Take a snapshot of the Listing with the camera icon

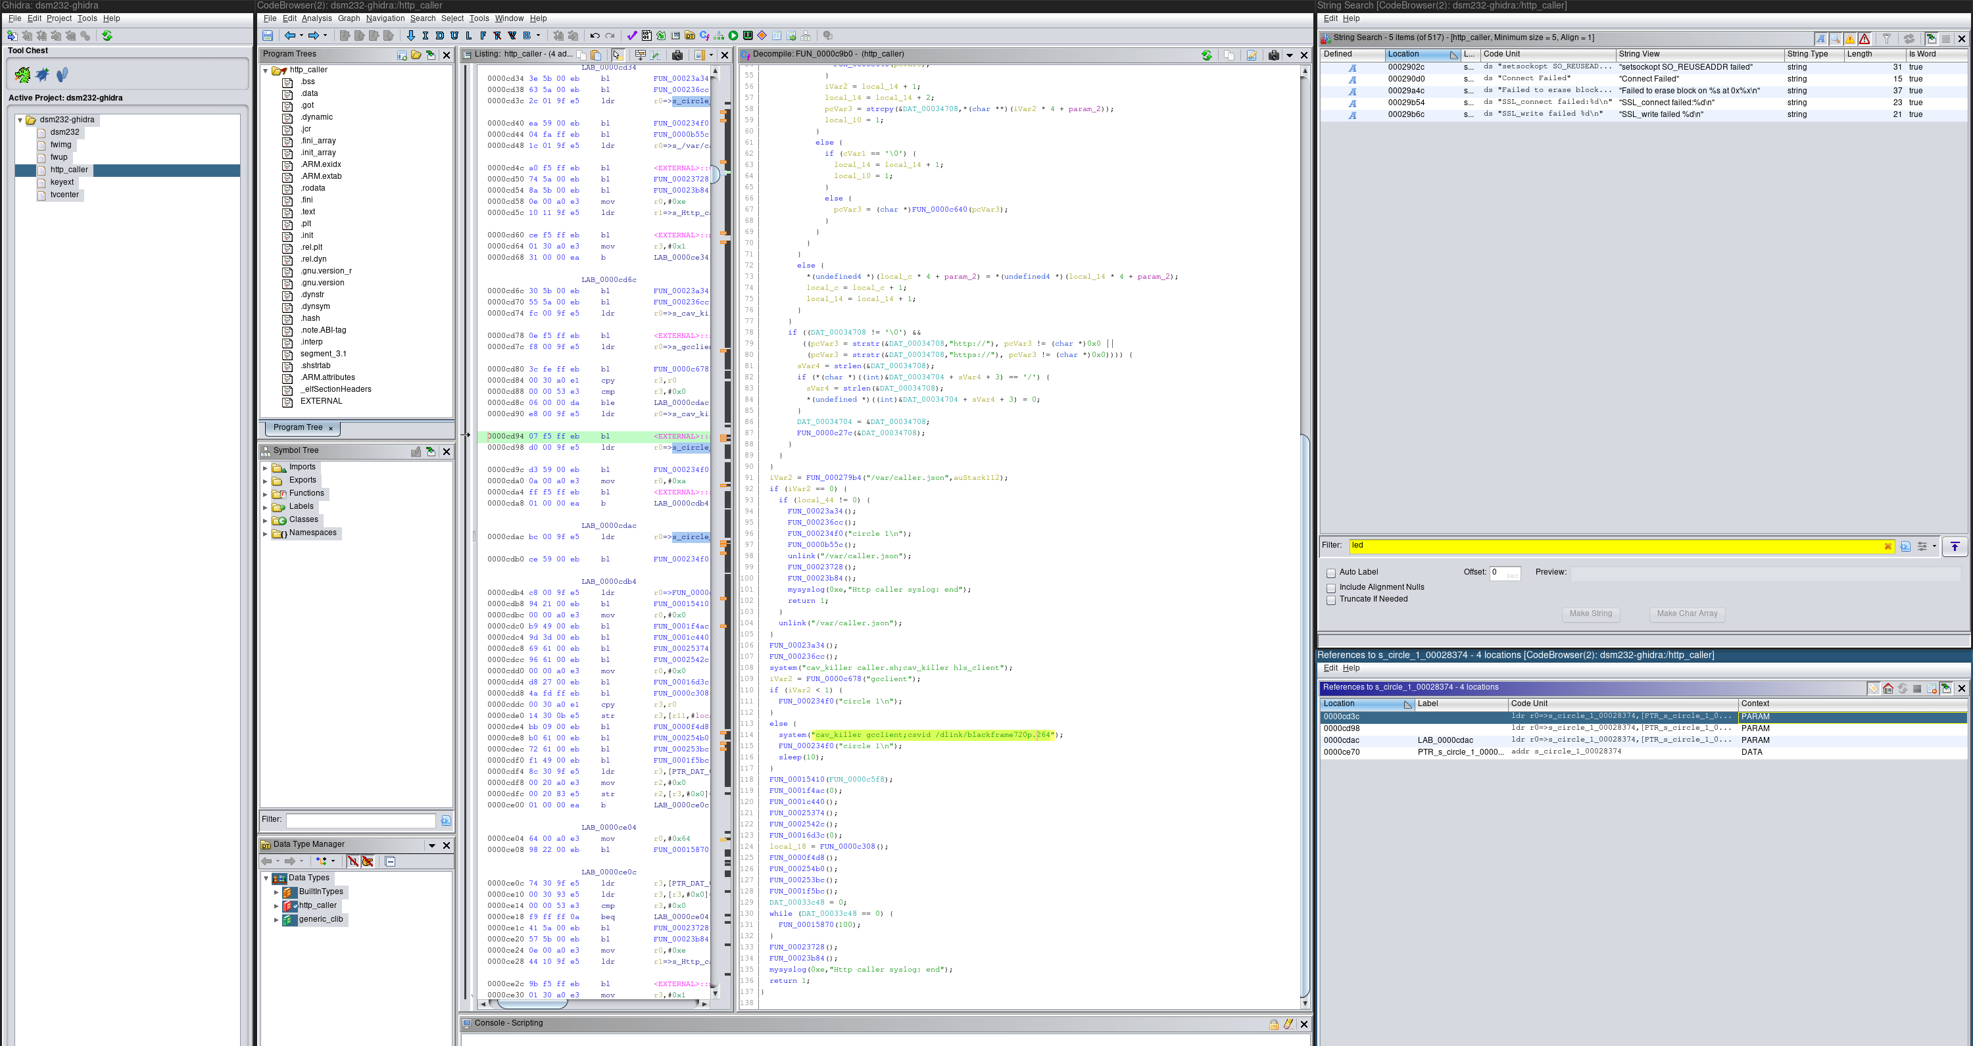[677, 55]
